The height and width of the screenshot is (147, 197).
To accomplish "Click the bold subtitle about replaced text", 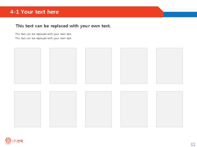I will pos(63,26).
